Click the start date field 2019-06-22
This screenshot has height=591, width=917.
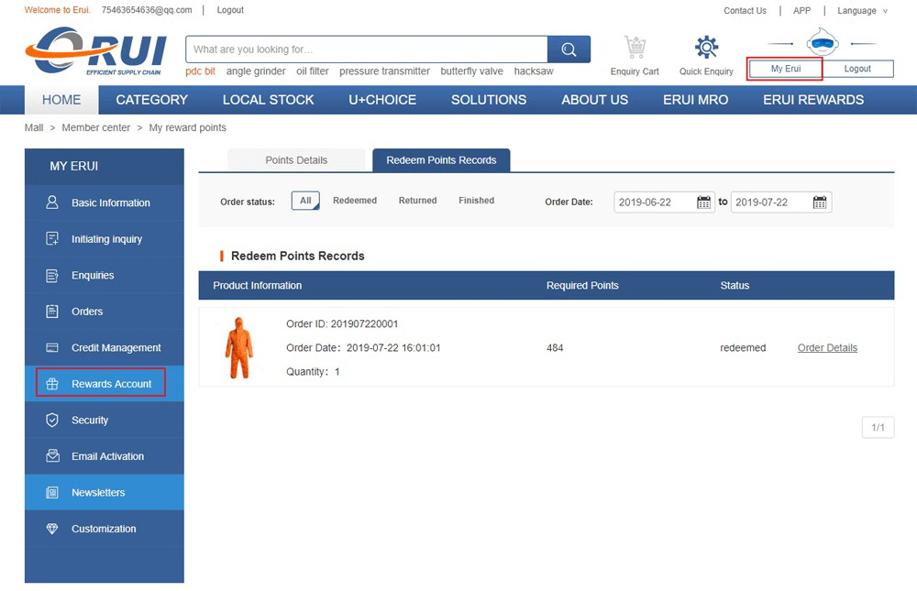664,202
